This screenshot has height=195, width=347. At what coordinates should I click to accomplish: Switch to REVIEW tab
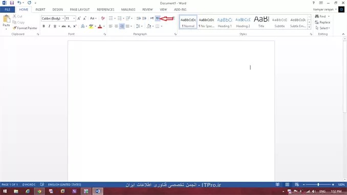[x=147, y=10]
